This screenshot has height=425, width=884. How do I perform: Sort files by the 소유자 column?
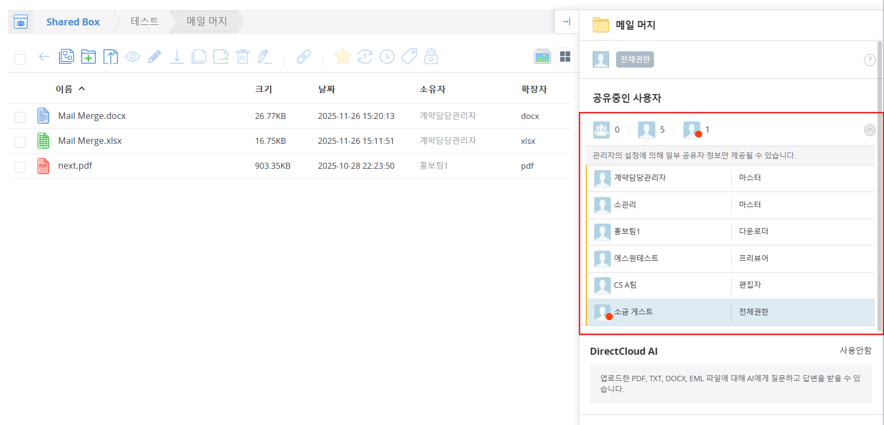(433, 89)
